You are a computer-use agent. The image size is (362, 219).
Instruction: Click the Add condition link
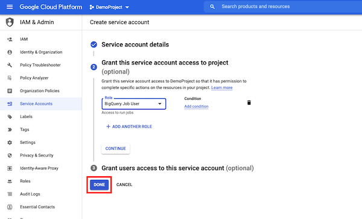(x=196, y=106)
